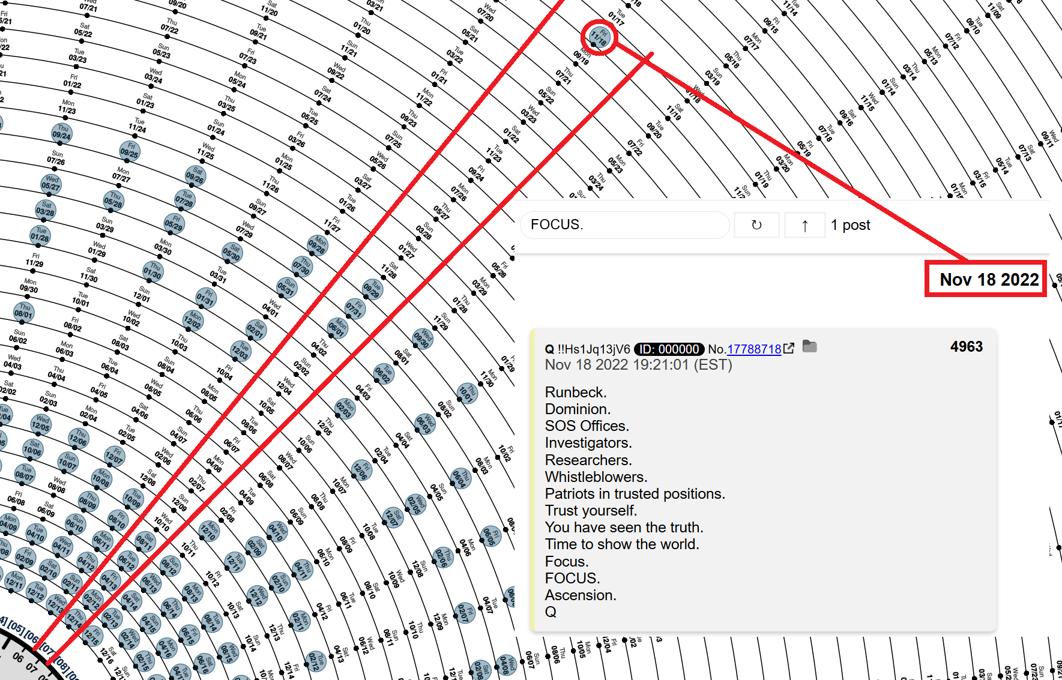This screenshot has width=1062, height=680.
Task: Select the Mon 12/10 highlighted marker
Action: (x=209, y=530)
